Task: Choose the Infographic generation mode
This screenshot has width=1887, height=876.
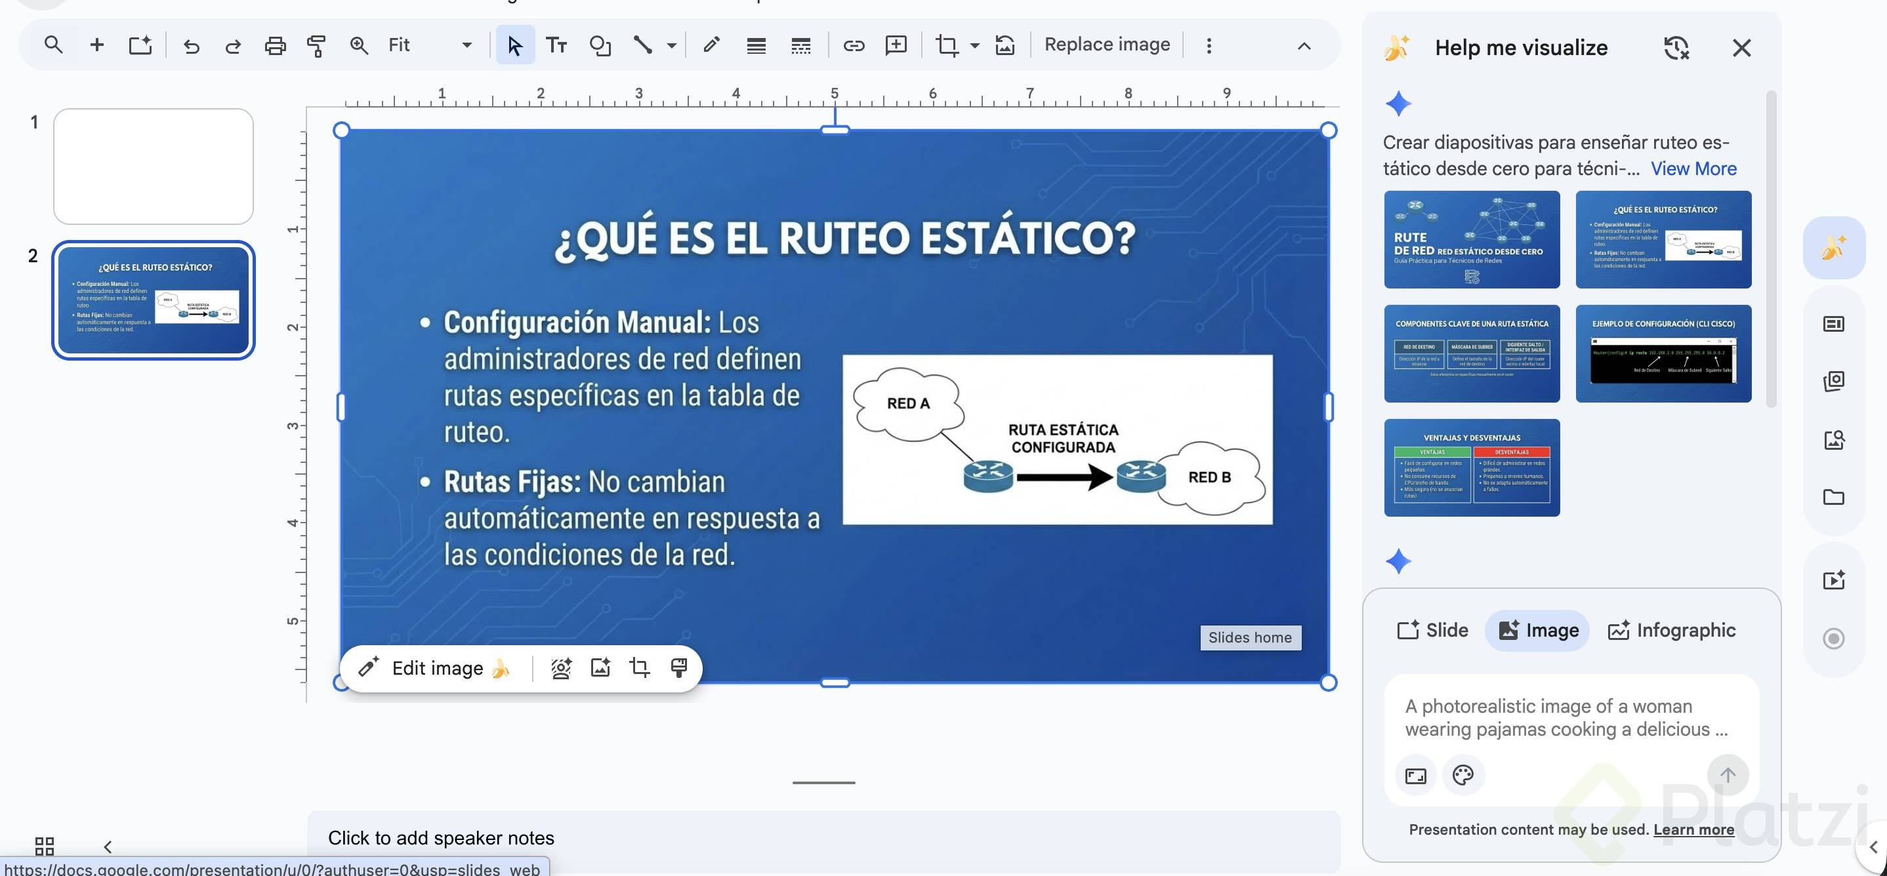Action: tap(1672, 630)
